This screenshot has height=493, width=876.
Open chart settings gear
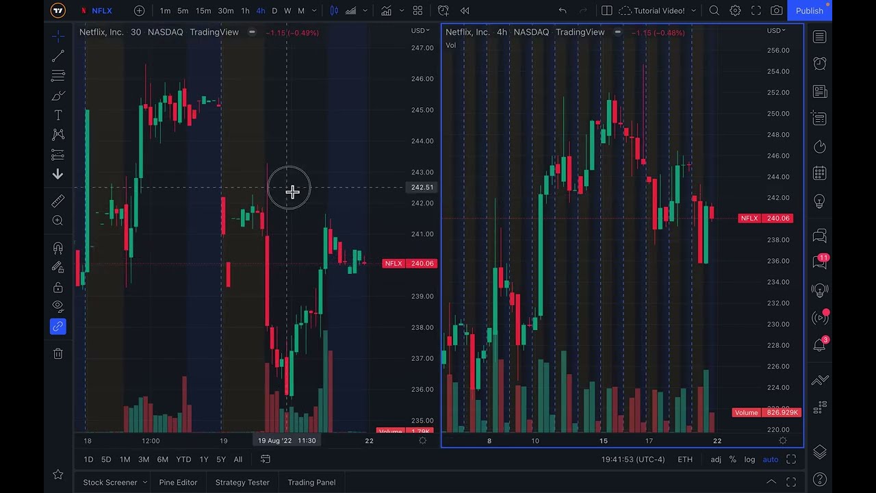735,10
